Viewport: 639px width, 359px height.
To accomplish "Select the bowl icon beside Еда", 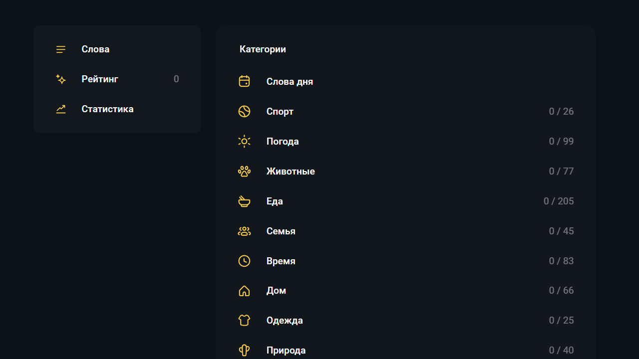I will [x=244, y=201].
